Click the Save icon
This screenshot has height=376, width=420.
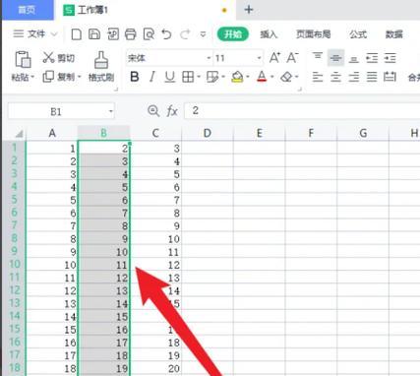pyautogui.click(x=94, y=34)
